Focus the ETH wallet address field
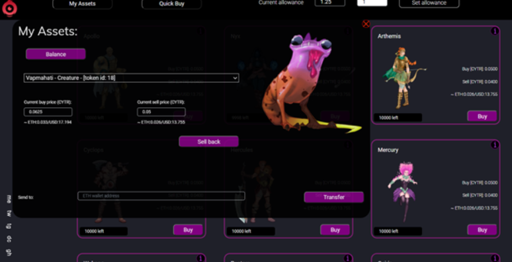The image size is (512, 262). [161, 196]
